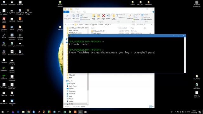The width and height of the screenshot is (203, 114).
Task: Click the Properties icon in ribbon
Action: pyautogui.click(x=130, y=16)
